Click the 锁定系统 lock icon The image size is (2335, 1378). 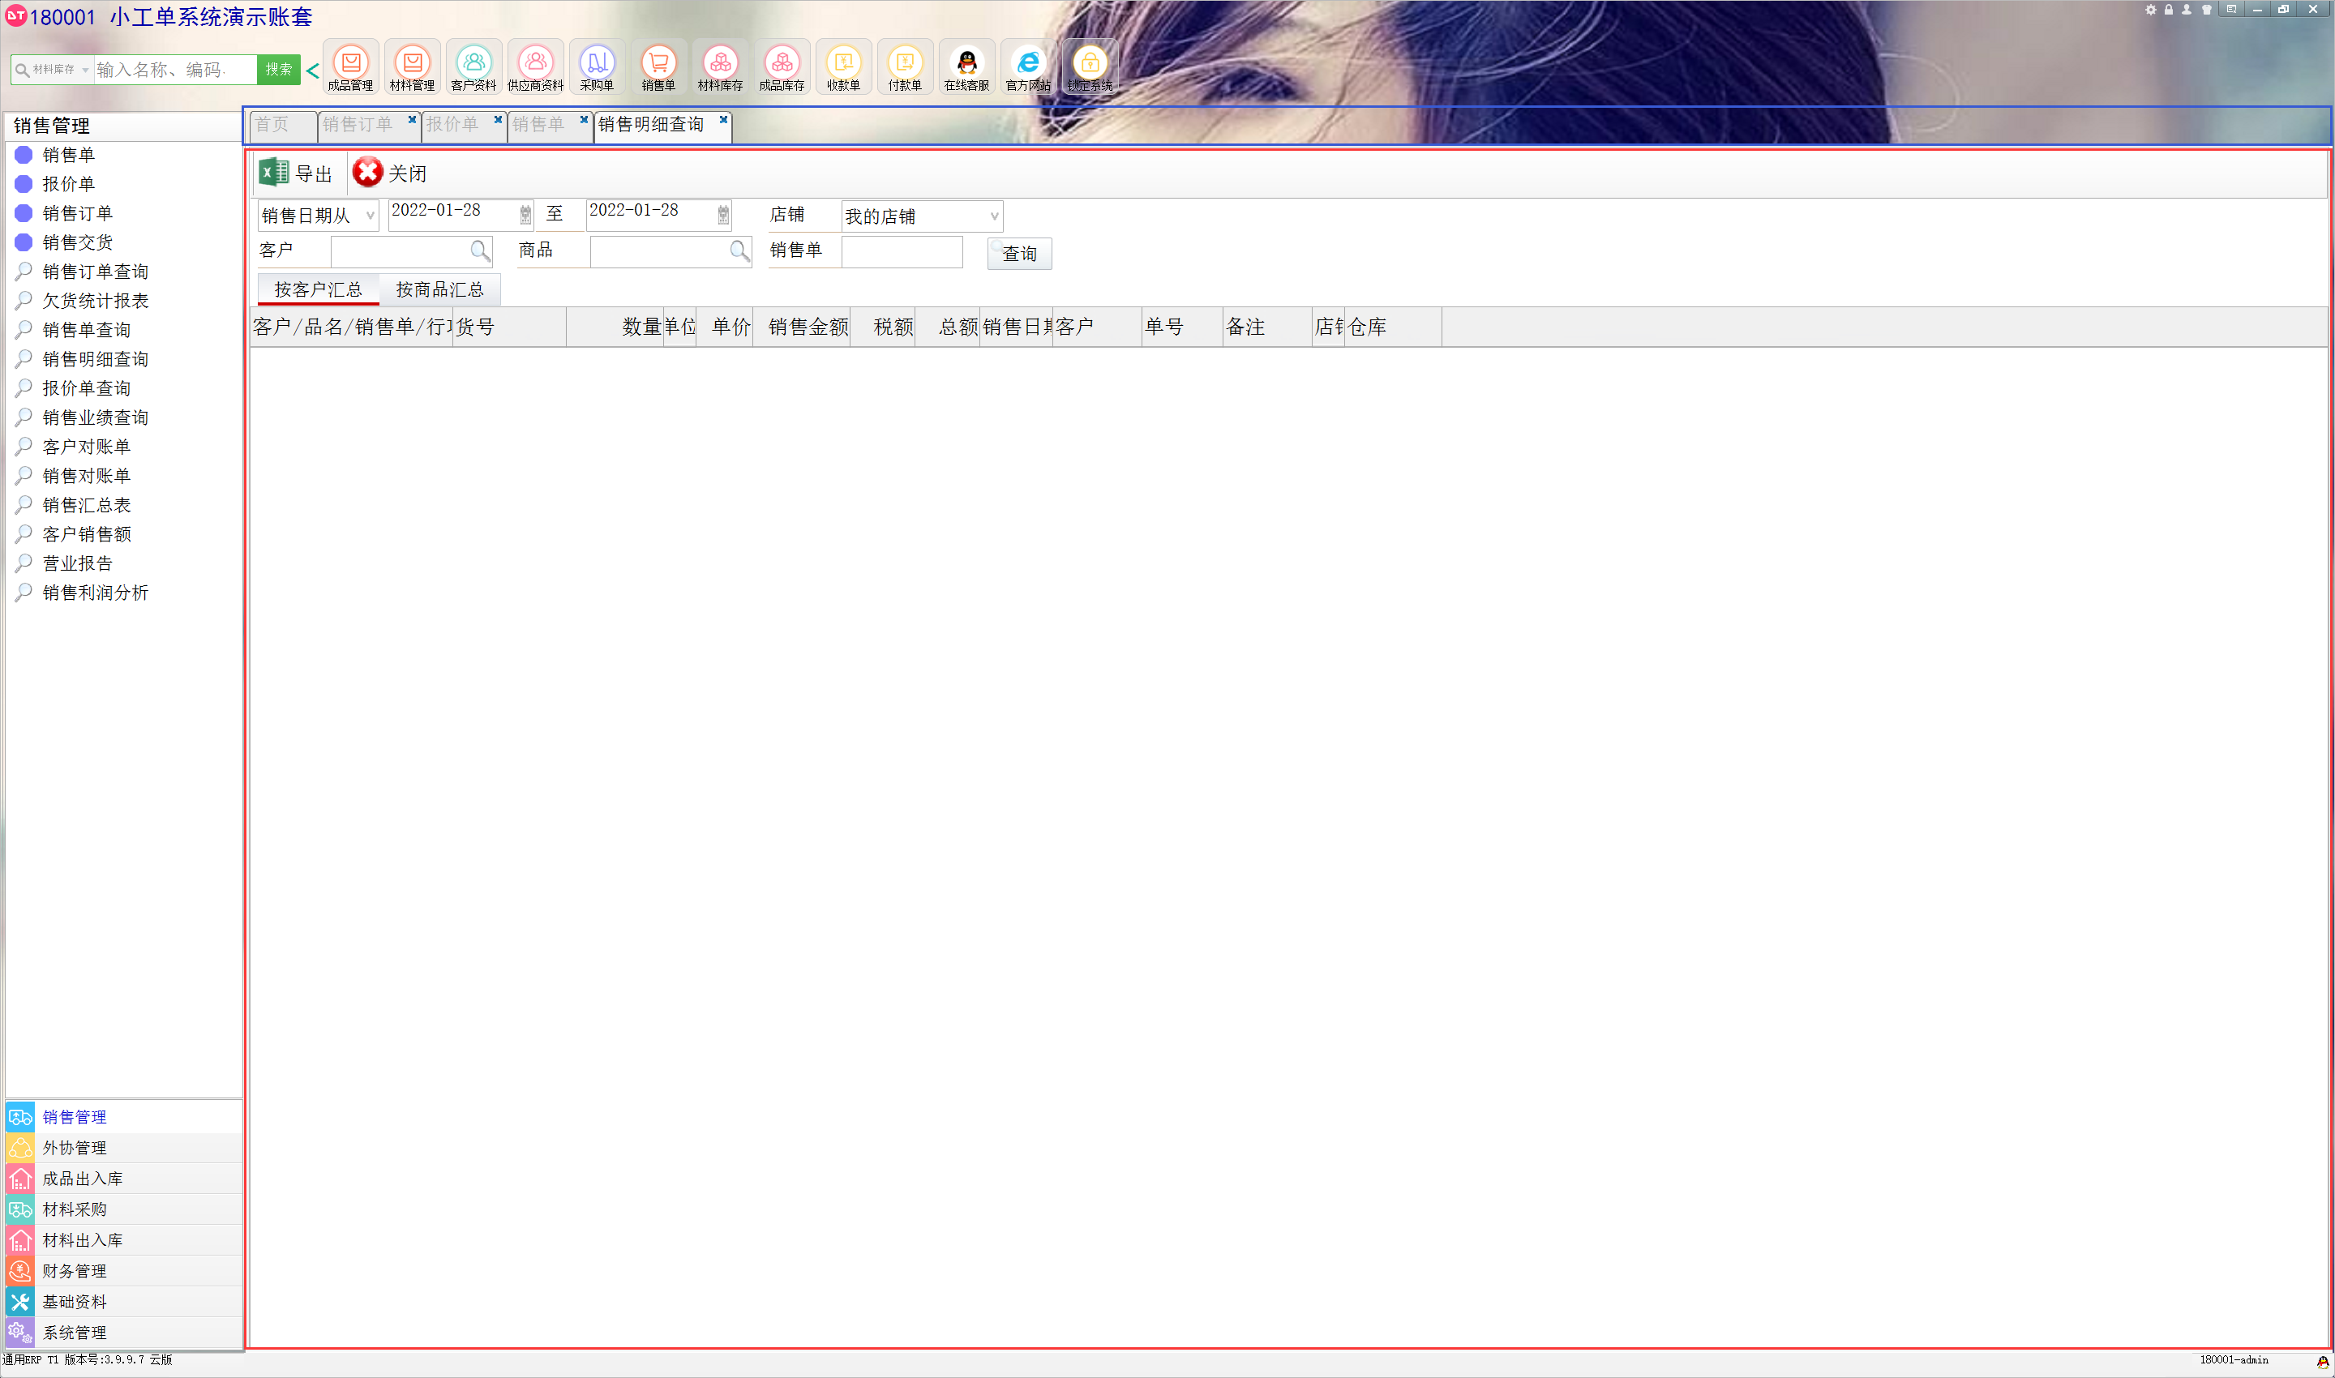pos(1090,64)
